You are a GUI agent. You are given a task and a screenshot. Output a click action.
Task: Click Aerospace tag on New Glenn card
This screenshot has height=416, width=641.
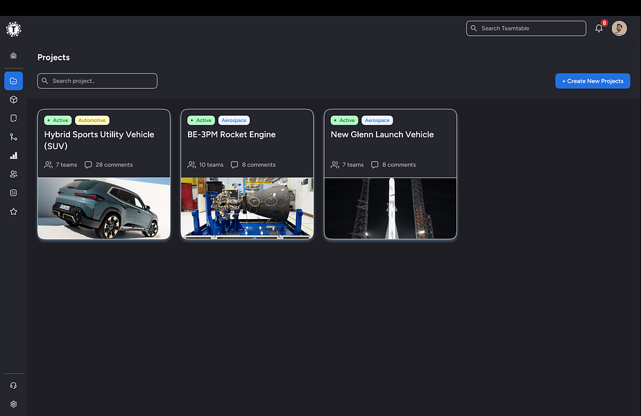pos(377,120)
